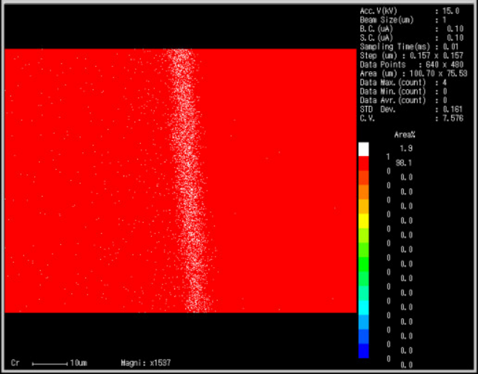Viewport: 478px width, 374px height.
Task: Click the white swatch atop the color scale
Action: pyautogui.click(x=363, y=149)
